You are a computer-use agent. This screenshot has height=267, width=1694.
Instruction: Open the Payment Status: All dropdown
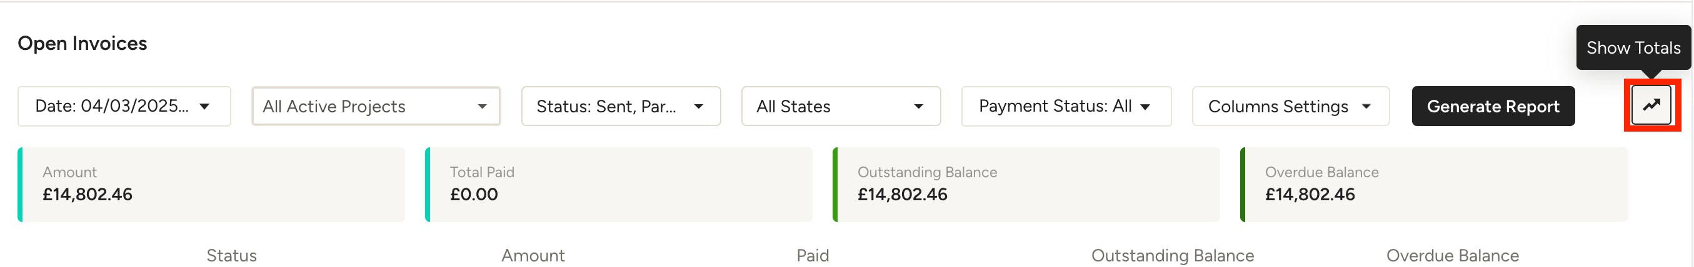[1066, 106]
